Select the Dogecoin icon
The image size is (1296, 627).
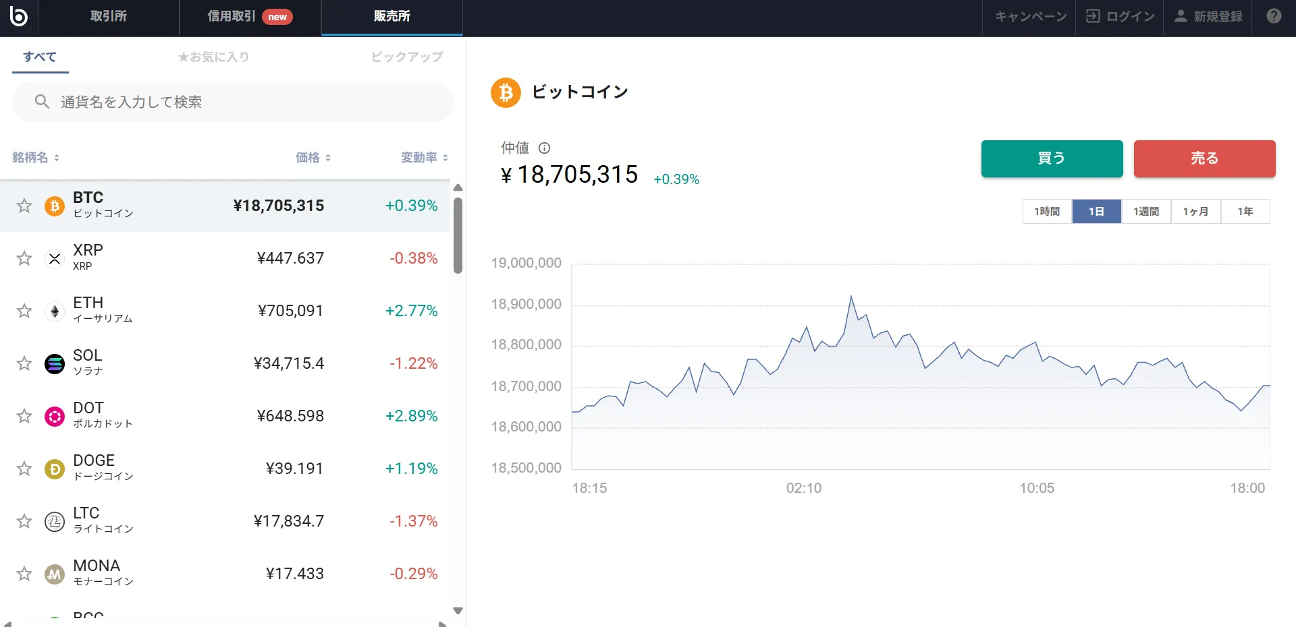[55, 469]
